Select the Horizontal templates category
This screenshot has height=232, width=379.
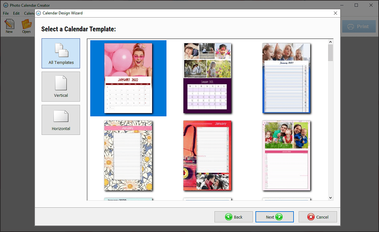pos(61,120)
